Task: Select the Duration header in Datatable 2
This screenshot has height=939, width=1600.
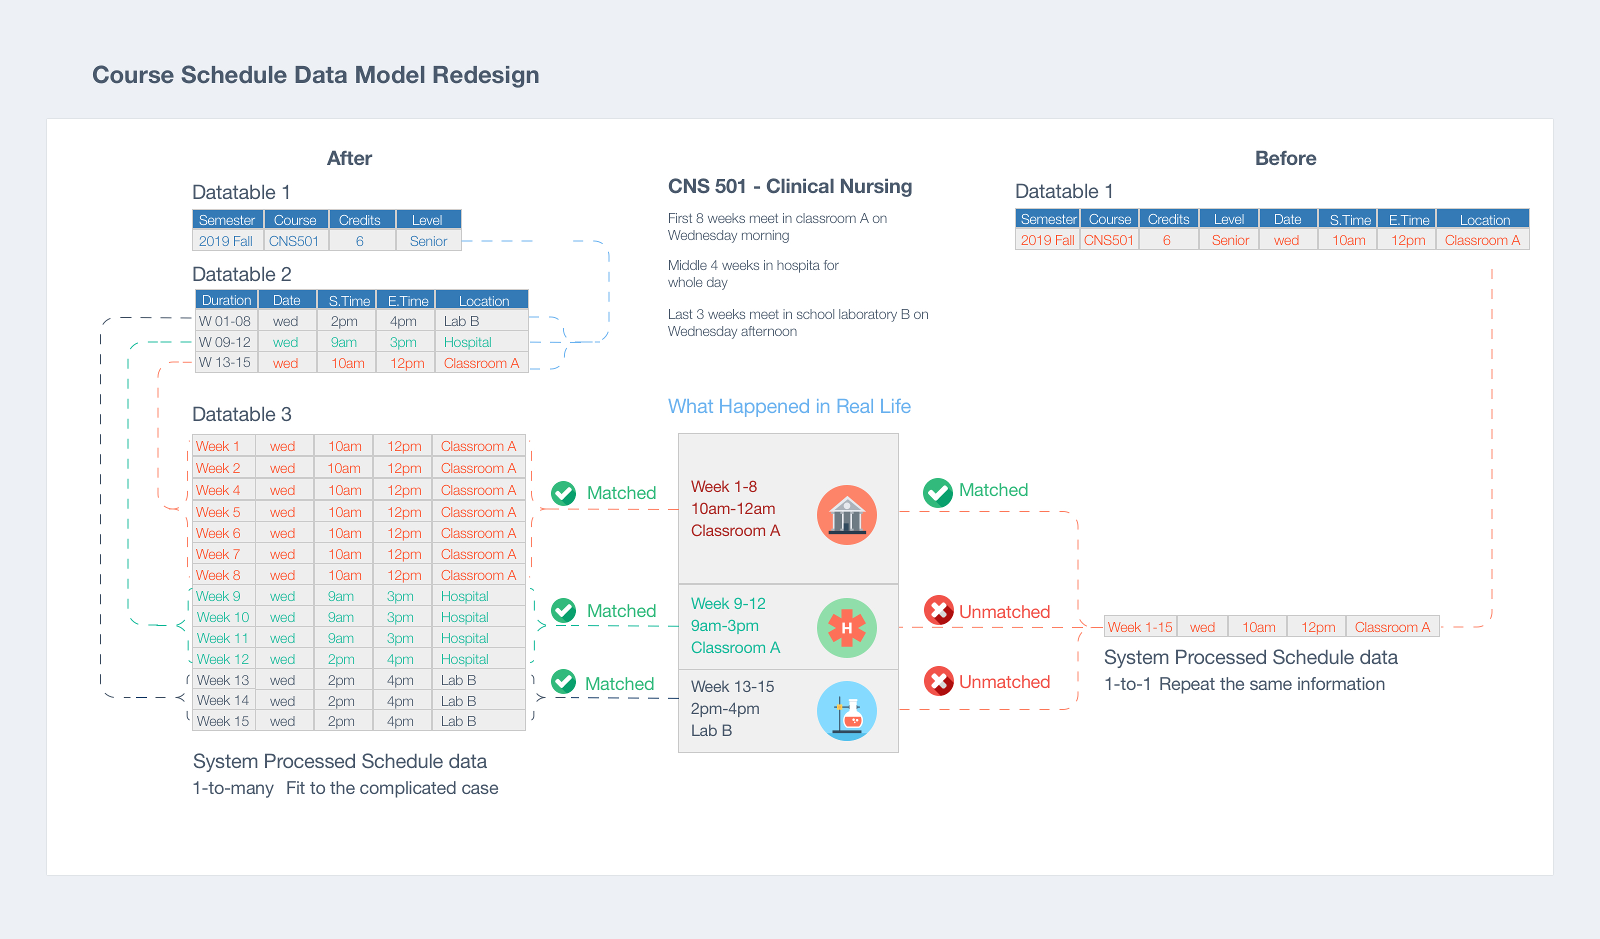Action: (226, 300)
